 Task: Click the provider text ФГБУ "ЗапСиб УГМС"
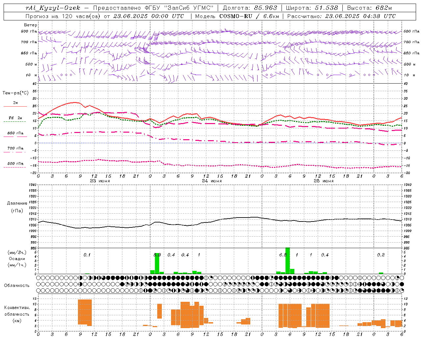coord(179,8)
